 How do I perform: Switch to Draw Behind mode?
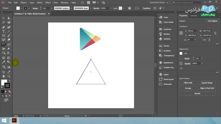click(x=6, y=96)
